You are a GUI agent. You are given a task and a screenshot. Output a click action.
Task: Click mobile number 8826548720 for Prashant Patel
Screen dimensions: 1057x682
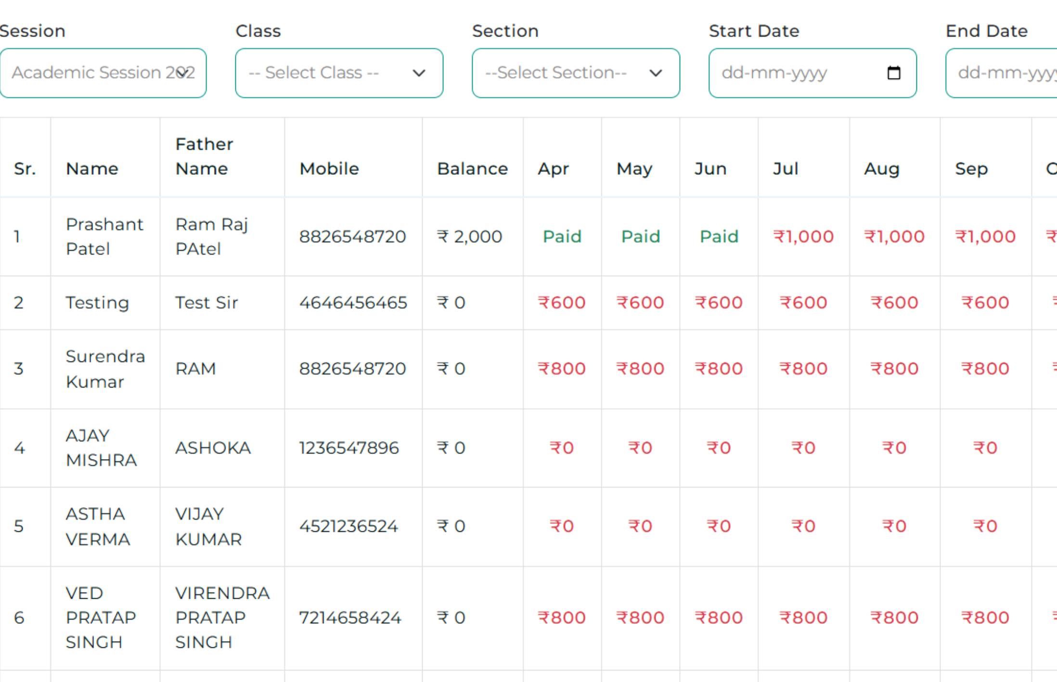click(353, 236)
